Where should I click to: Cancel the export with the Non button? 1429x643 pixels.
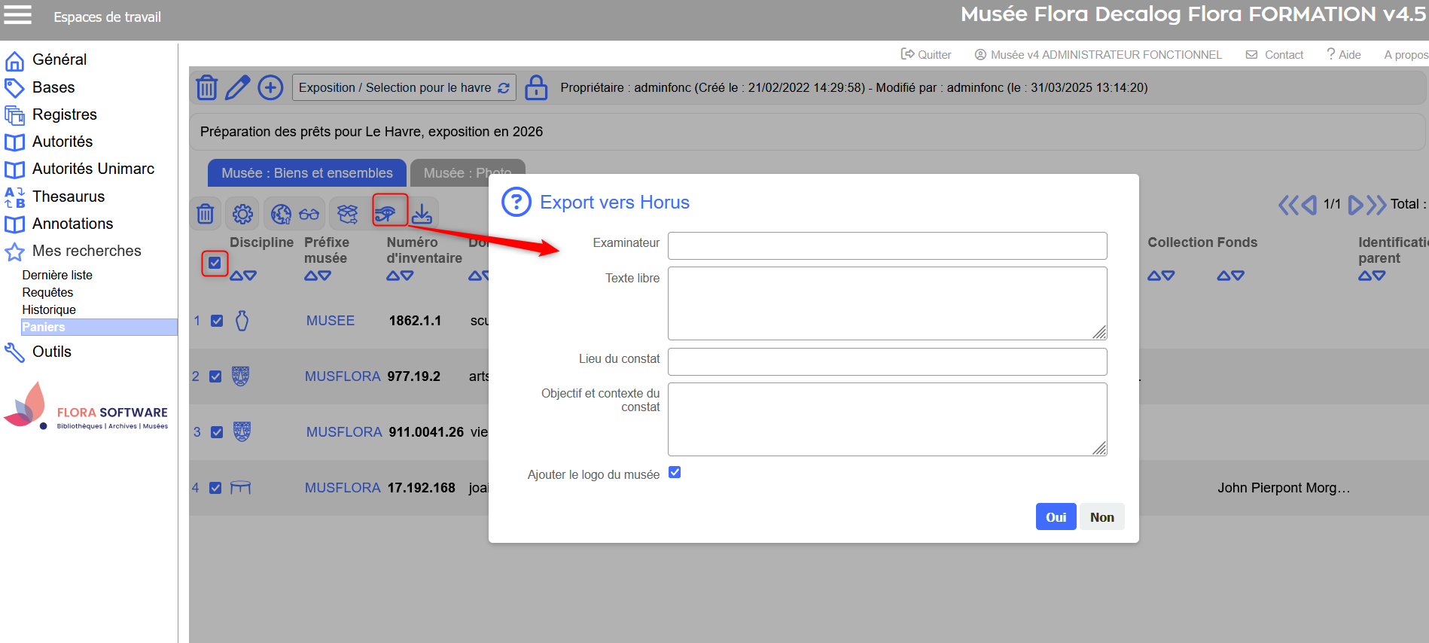pos(1101,517)
